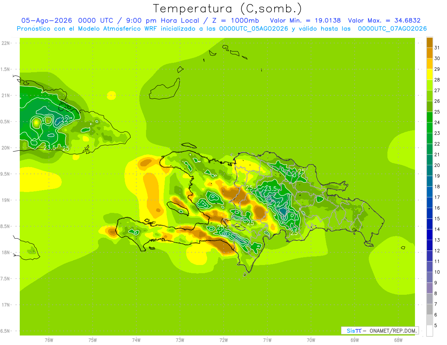Click the initialization stamp "0000UTC_05AGO2026"
The height and width of the screenshot is (345, 447).
(x=254, y=29)
